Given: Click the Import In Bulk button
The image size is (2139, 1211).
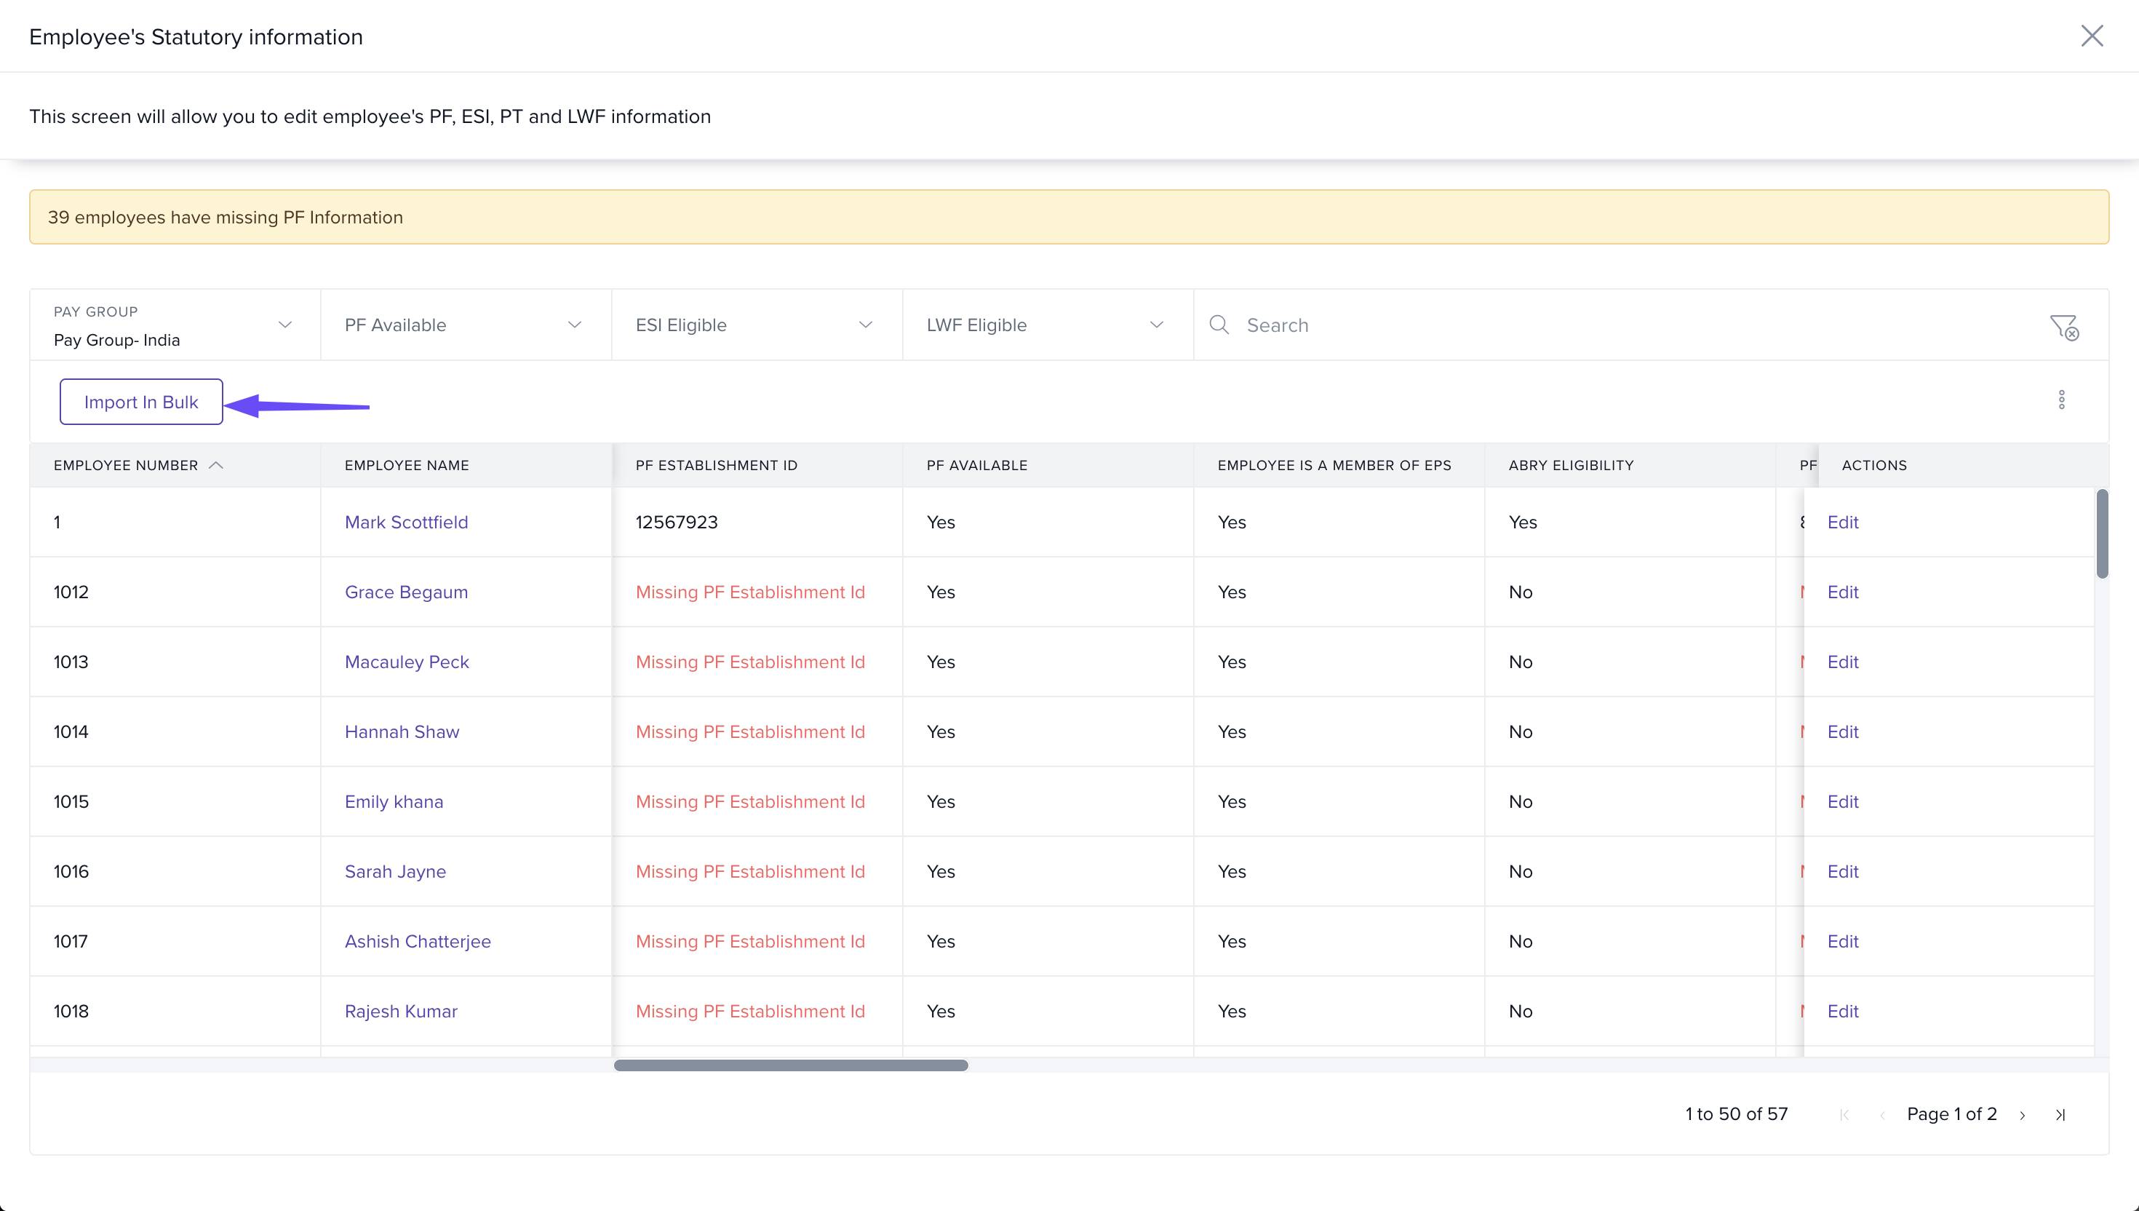Looking at the screenshot, I should [x=140, y=402].
